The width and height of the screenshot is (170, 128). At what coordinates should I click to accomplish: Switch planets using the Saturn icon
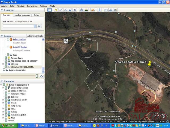tap(93, 10)
